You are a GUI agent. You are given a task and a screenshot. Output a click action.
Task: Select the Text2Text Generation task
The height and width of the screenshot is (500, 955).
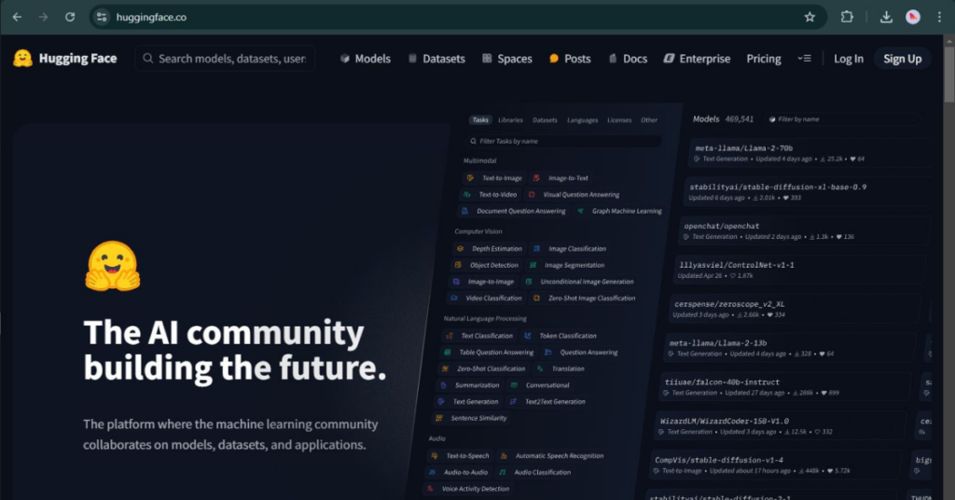coord(547,401)
